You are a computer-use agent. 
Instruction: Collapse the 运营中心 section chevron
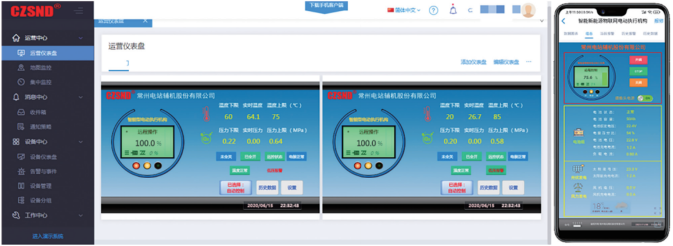80,38
